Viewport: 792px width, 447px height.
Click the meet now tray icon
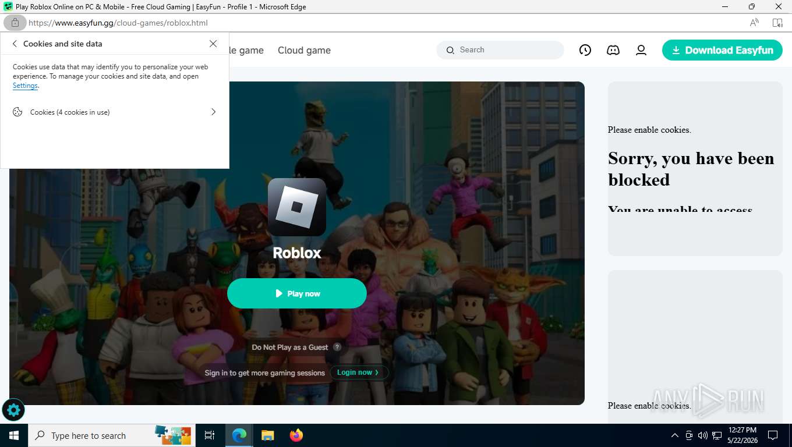pyautogui.click(x=689, y=435)
